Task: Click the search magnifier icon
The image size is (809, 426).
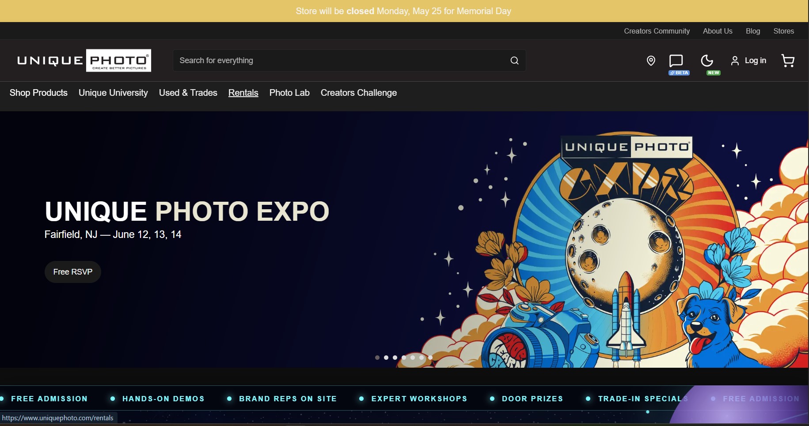Action: tap(514, 60)
